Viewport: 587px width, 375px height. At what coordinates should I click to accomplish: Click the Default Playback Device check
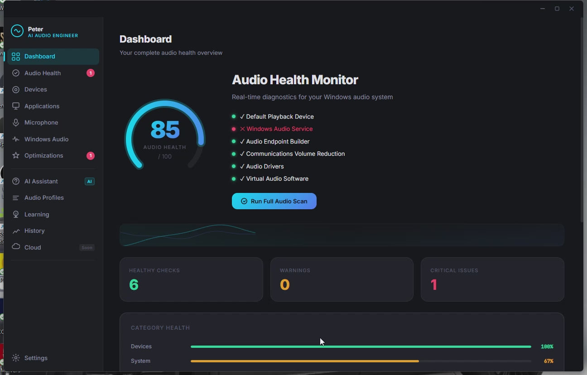pyautogui.click(x=273, y=116)
